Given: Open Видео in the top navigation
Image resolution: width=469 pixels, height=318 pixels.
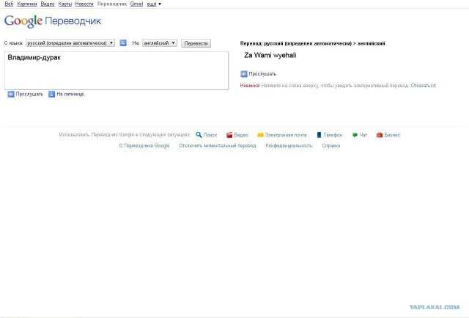Looking at the screenshot, I should tap(48, 4).
